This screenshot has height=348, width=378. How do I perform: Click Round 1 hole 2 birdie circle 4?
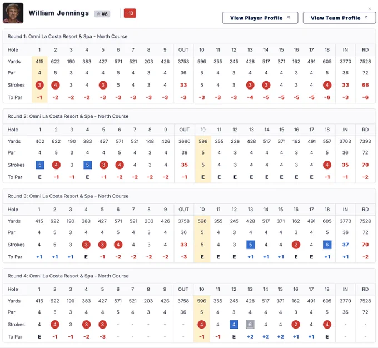[x=56, y=85]
